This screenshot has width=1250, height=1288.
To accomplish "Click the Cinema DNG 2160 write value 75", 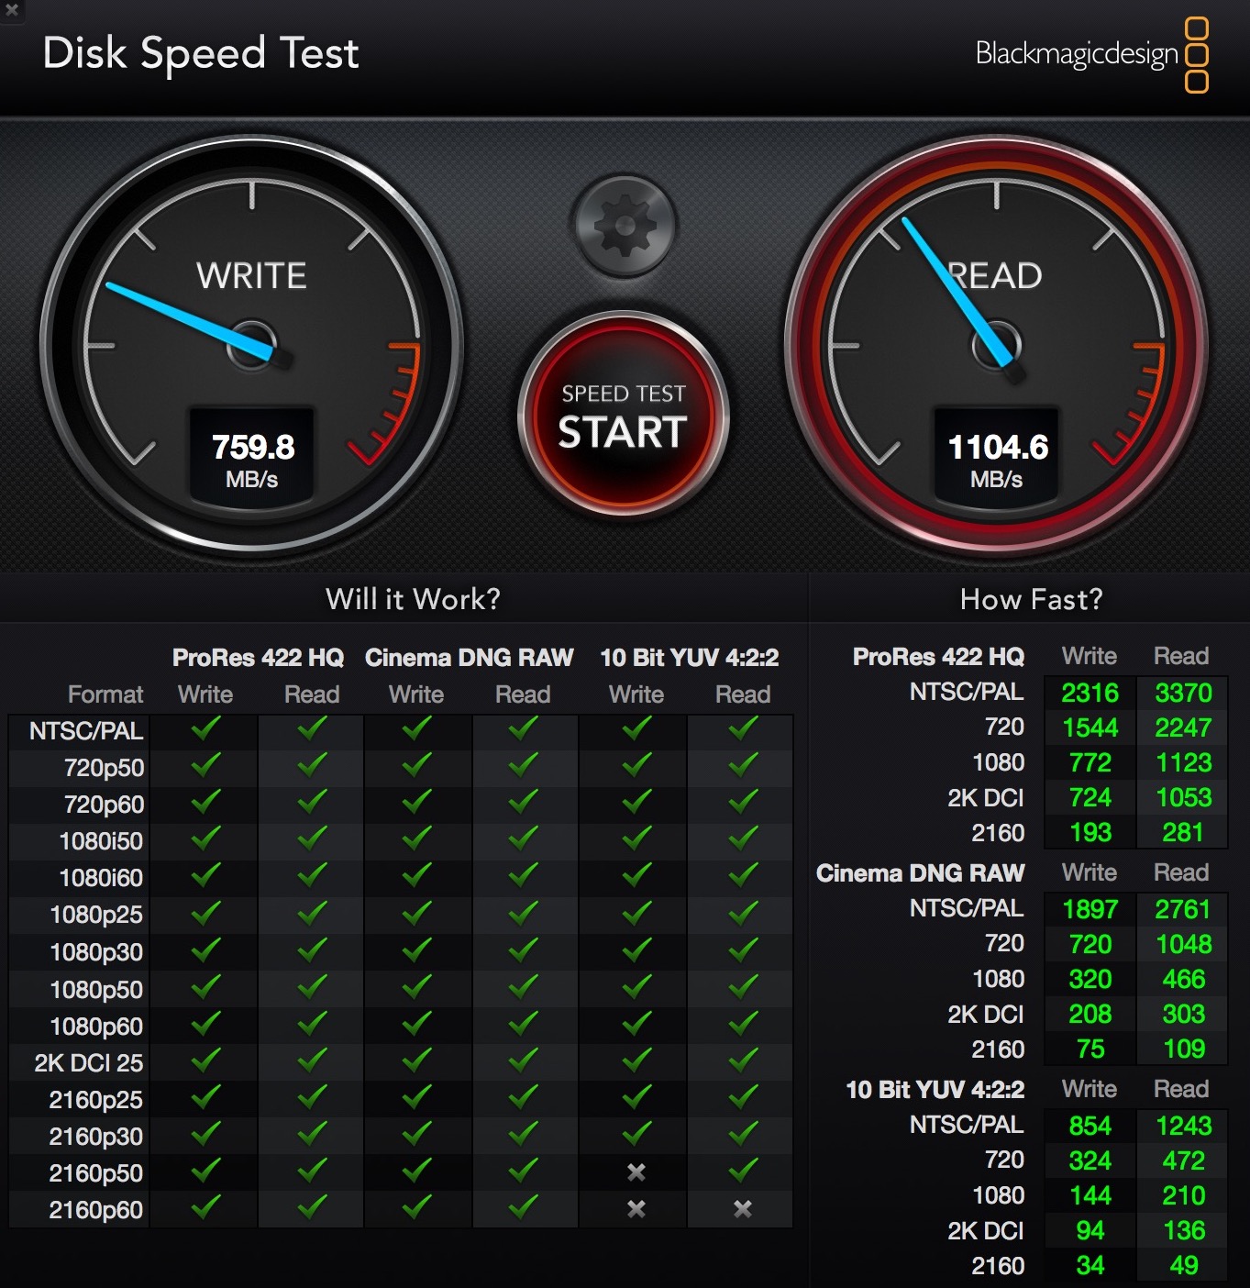I will (x=1090, y=1049).
